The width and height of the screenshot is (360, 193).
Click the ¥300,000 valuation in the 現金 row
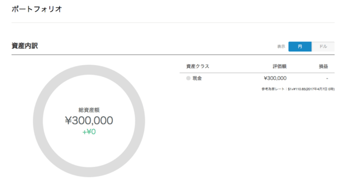tap(275, 78)
